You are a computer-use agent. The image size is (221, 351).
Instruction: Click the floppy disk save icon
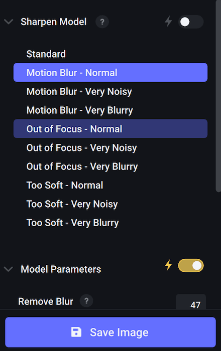tap(76, 332)
